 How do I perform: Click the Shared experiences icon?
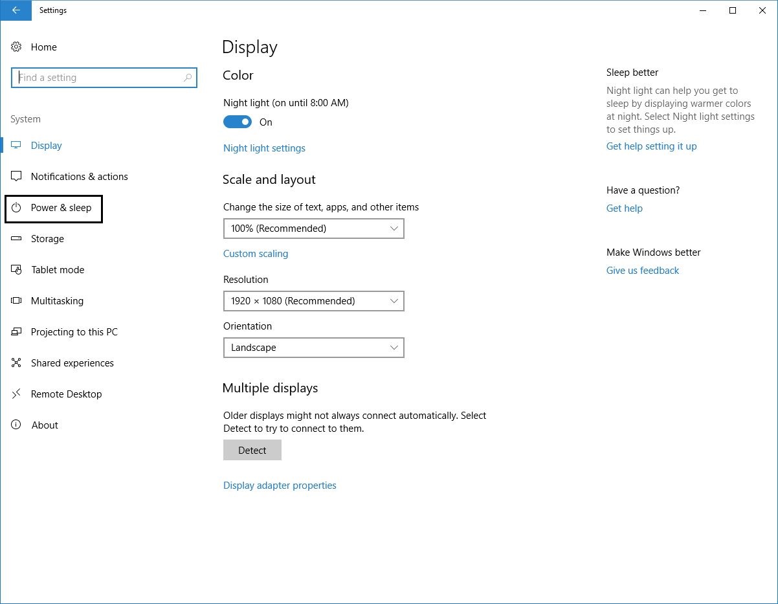coord(16,363)
